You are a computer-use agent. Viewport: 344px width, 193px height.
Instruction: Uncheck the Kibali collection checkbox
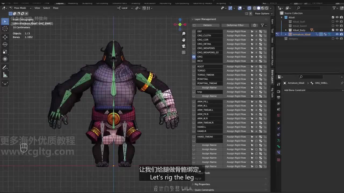point(333,17)
